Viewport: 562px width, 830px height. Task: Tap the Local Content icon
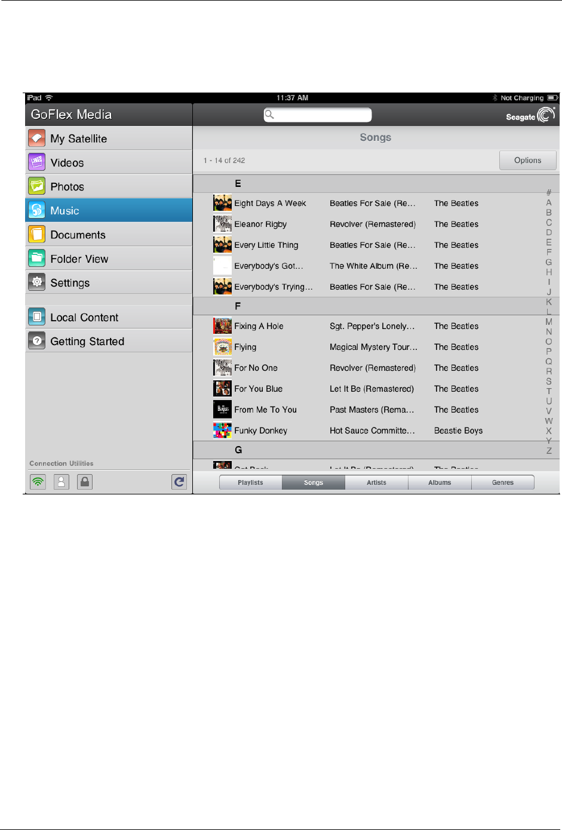(x=37, y=317)
